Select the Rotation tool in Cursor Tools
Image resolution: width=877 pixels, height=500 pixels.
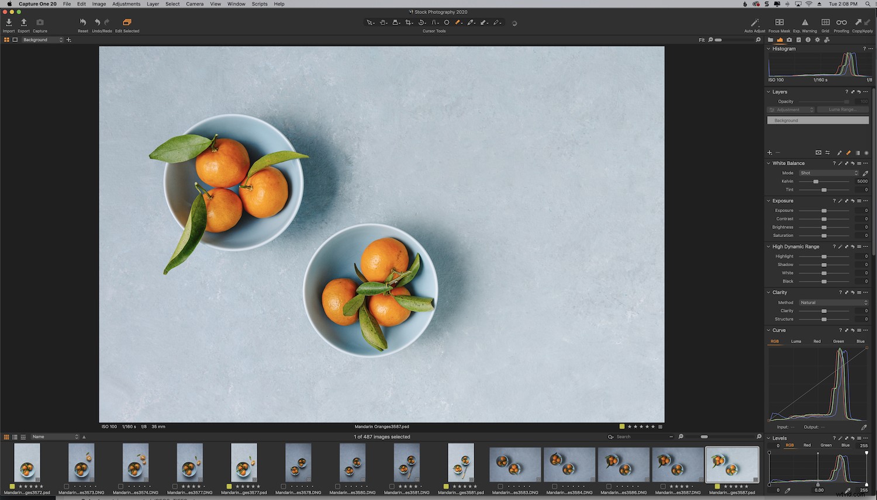422,22
